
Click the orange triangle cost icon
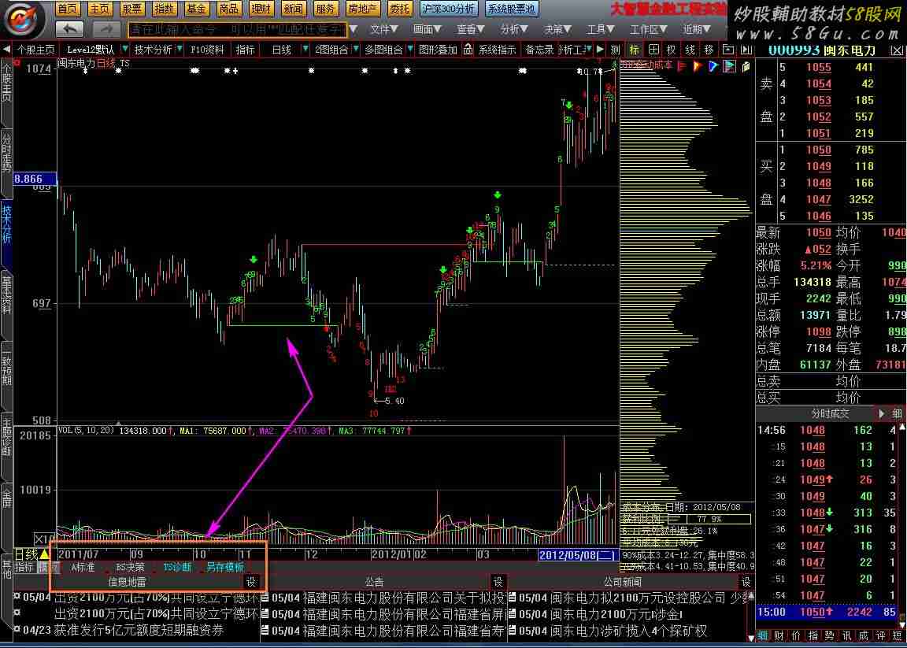698,65
